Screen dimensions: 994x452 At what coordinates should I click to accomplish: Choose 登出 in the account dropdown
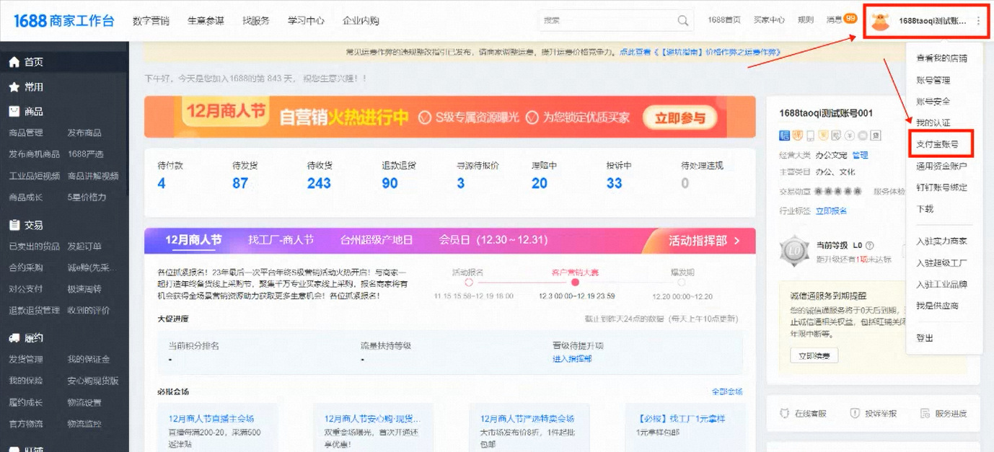(x=924, y=338)
